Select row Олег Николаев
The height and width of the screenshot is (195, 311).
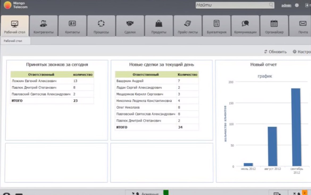point(157,107)
